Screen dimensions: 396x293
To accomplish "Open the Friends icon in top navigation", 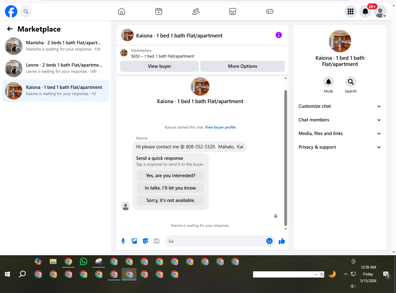I will pyautogui.click(x=196, y=11).
